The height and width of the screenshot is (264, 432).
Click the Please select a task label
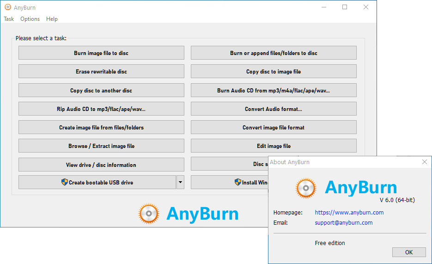click(41, 38)
